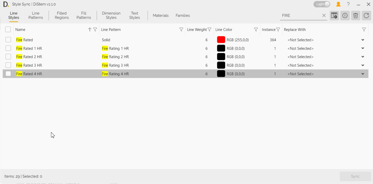Filter the Line Pattern column

coord(181,30)
